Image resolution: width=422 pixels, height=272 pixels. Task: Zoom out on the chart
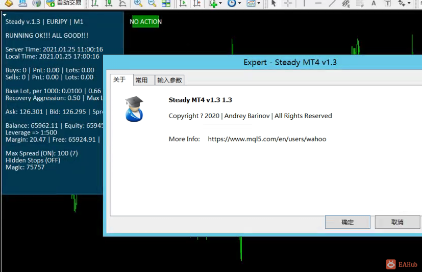click(x=152, y=3)
